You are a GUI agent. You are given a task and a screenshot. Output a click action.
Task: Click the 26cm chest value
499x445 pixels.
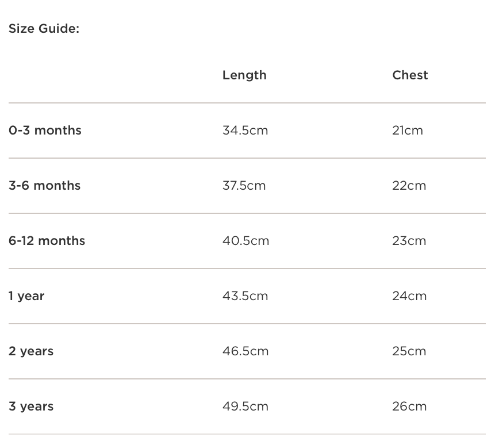(x=409, y=406)
